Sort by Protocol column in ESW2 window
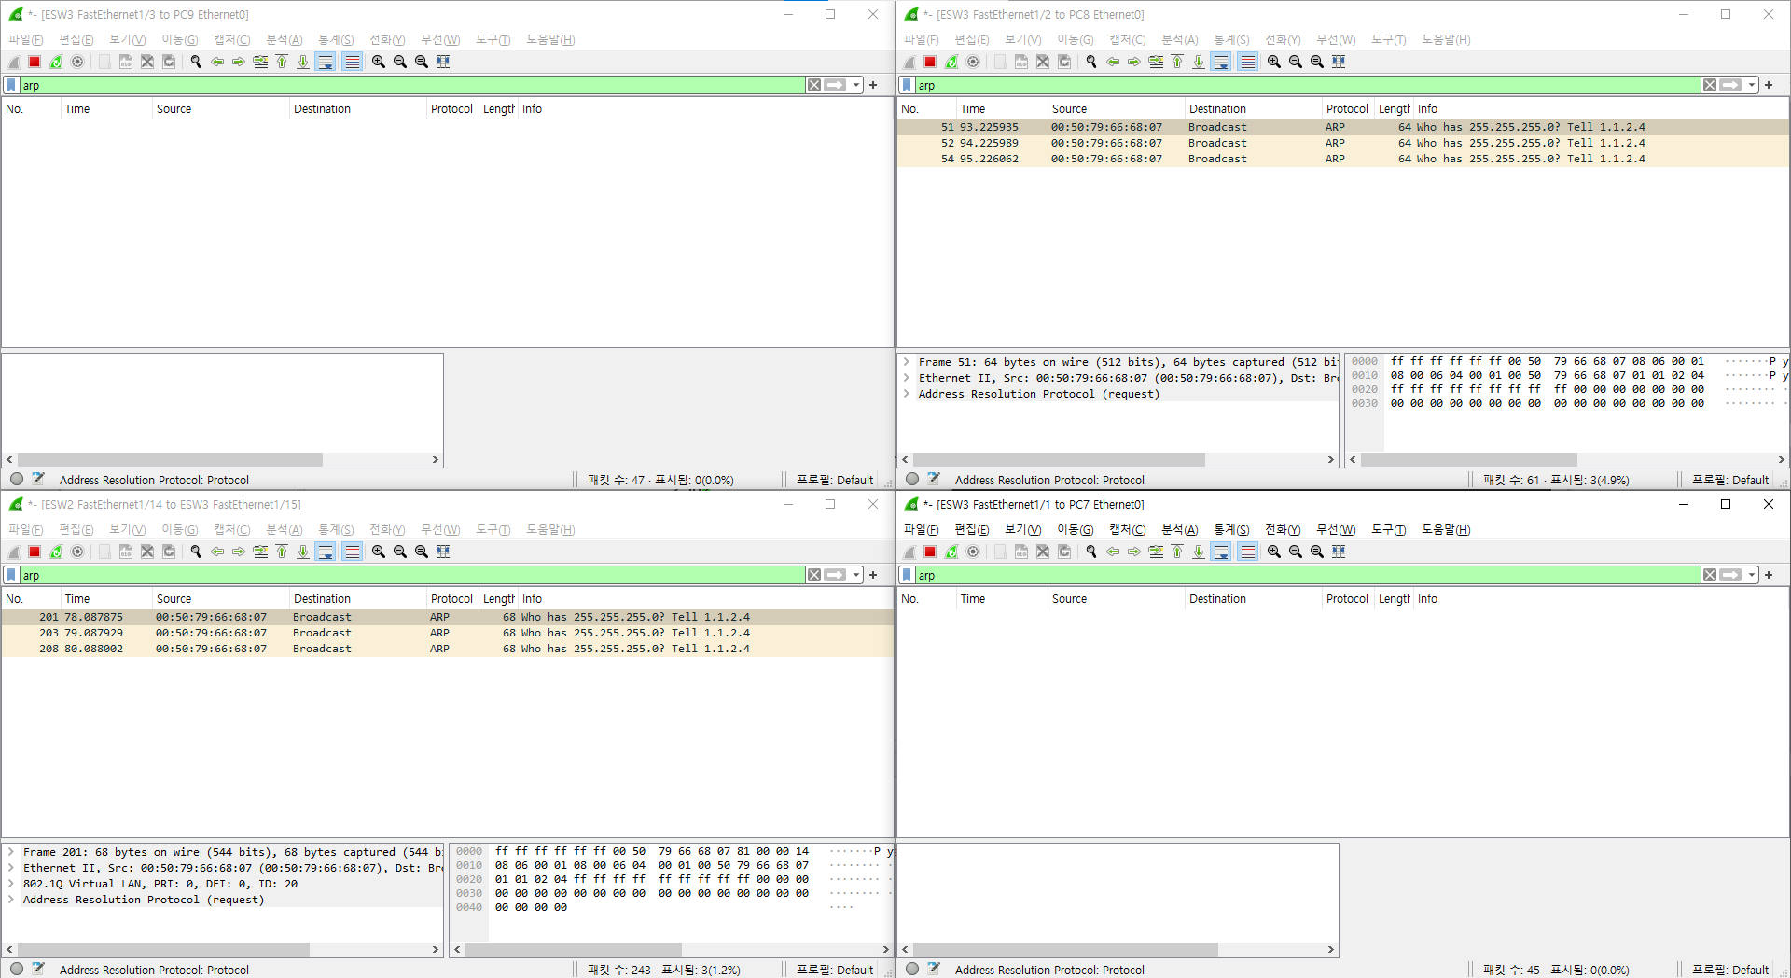Image resolution: width=1791 pixels, height=978 pixels. (452, 599)
